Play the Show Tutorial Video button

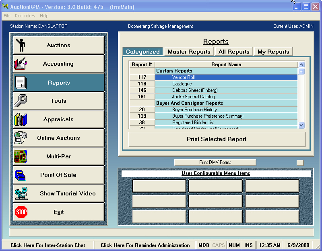pos(59,193)
